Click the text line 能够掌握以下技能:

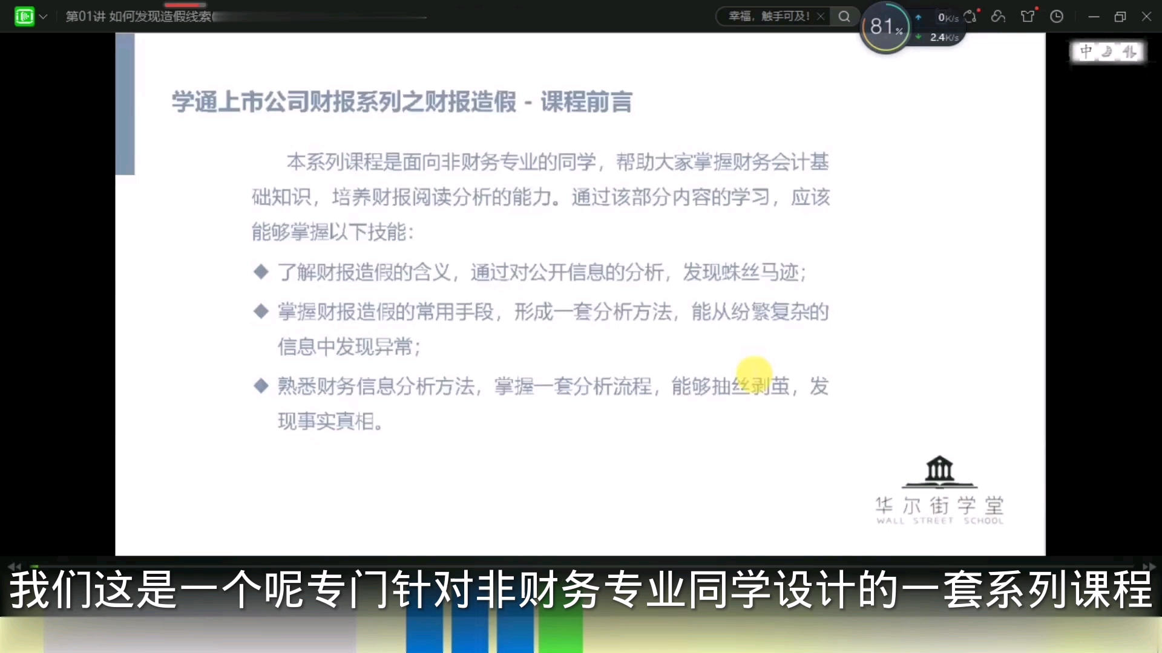(x=333, y=232)
